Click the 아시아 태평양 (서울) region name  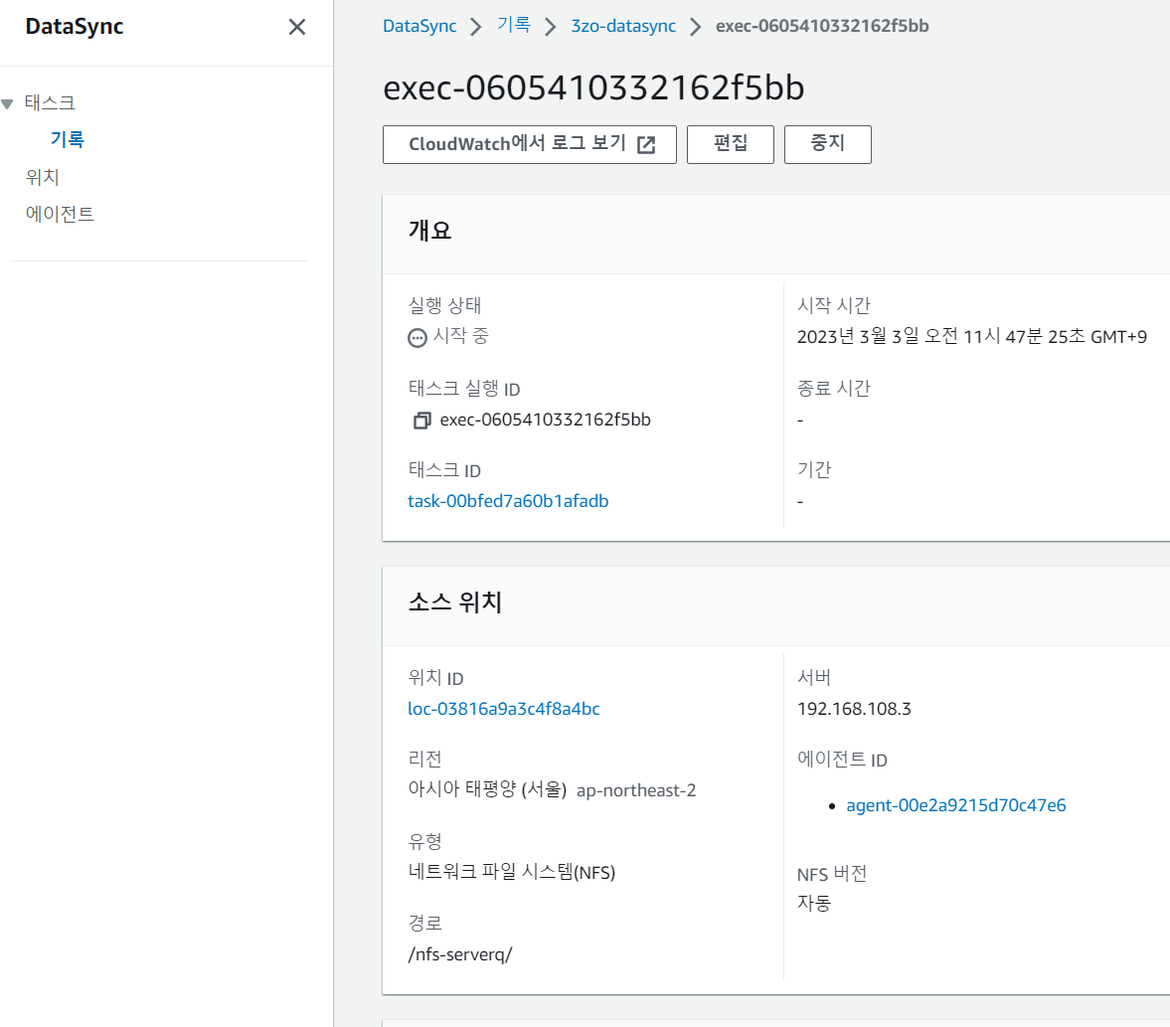tap(487, 789)
